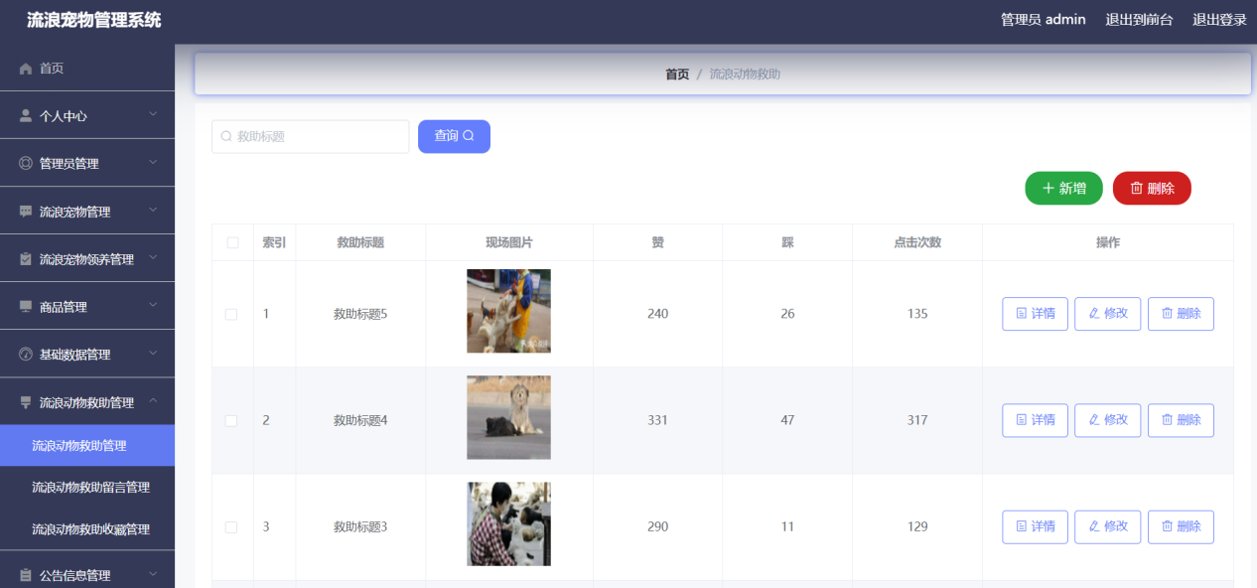Click the 流浪宠物管理 display icon
Image resolution: width=1257 pixels, height=588 pixels.
24,210
